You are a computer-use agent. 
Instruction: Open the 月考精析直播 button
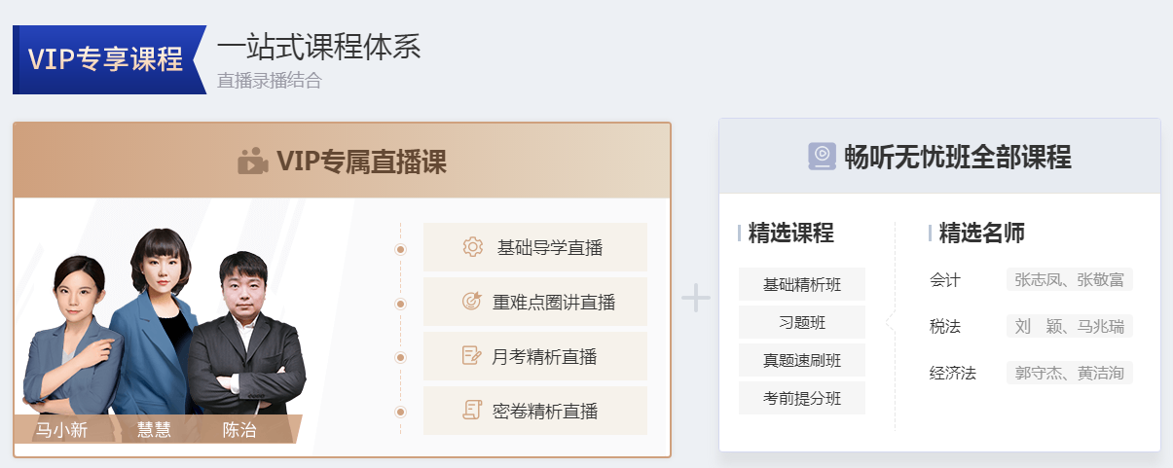(x=534, y=356)
